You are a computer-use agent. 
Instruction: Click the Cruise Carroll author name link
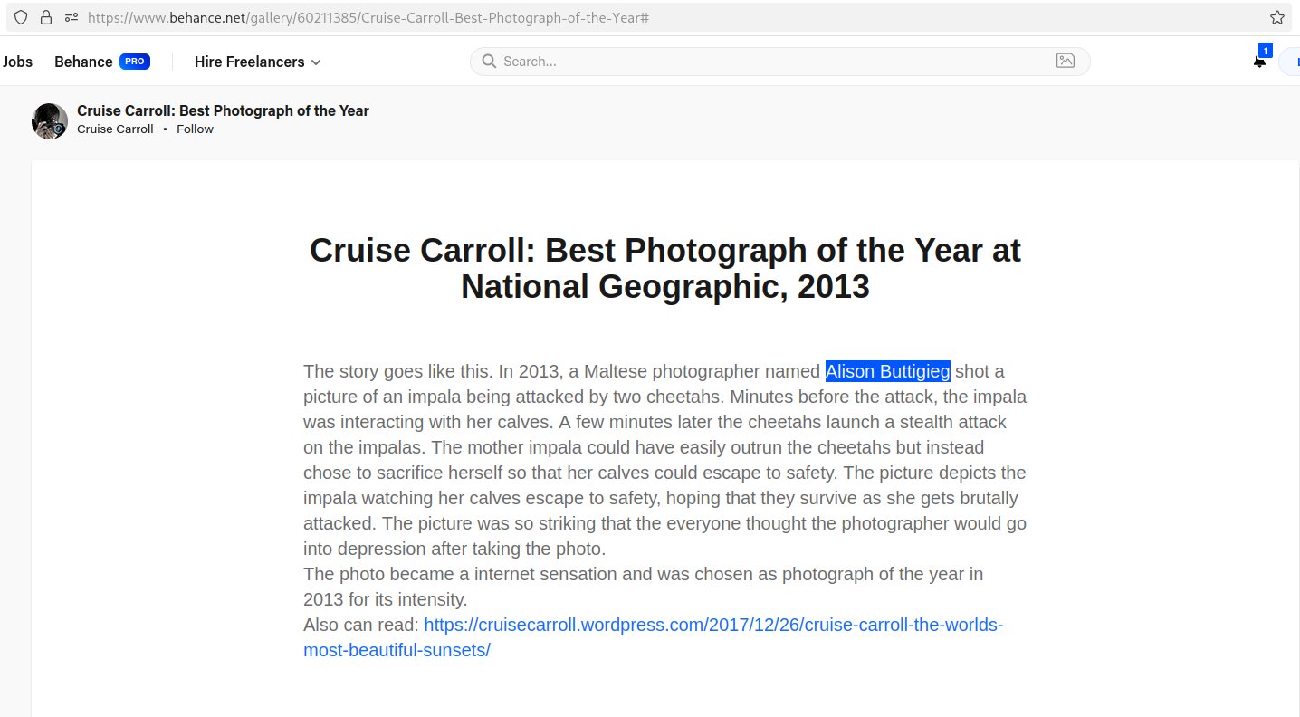pyautogui.click(x=115, y=129)
